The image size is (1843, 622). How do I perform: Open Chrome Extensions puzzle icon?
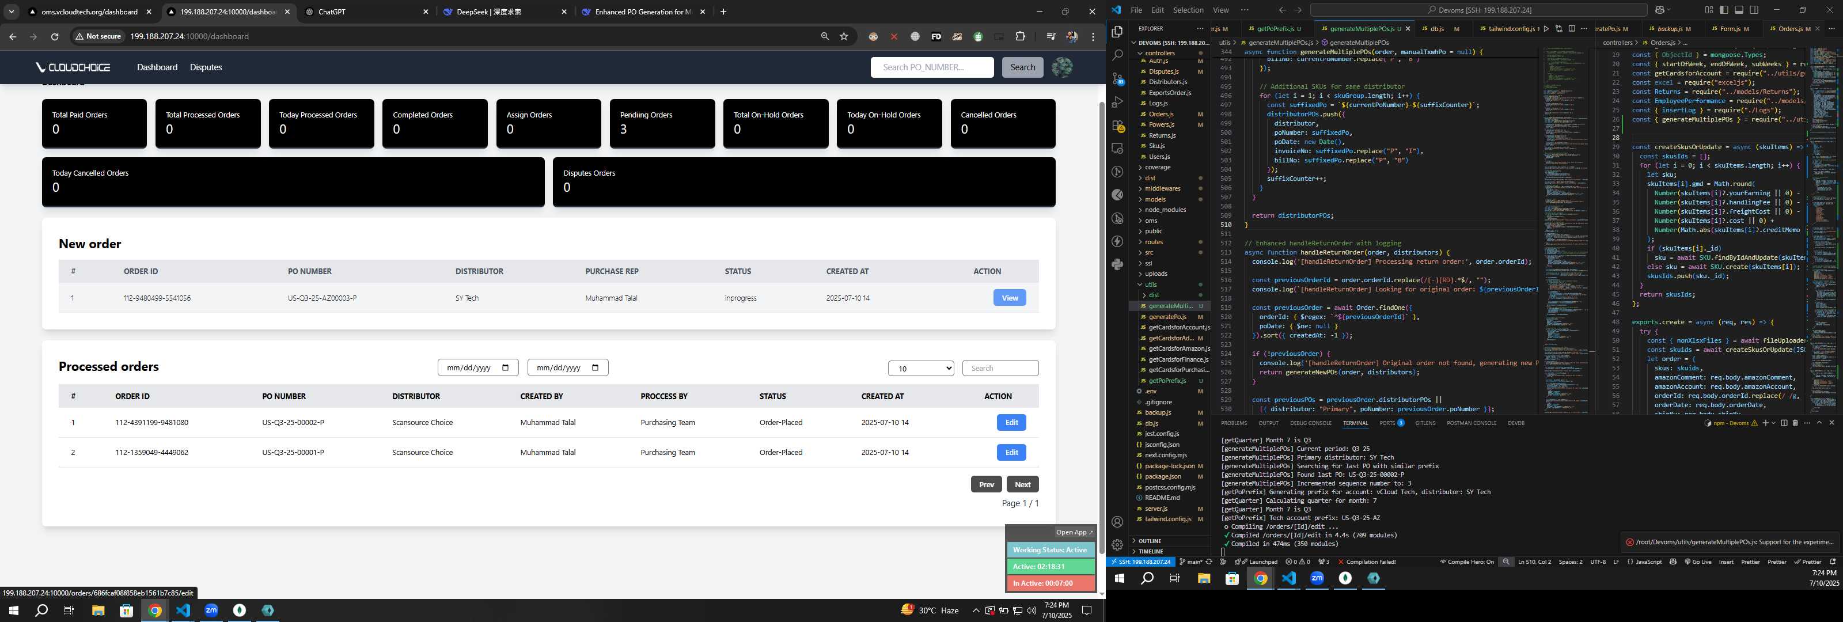[x=1020, y=36]
